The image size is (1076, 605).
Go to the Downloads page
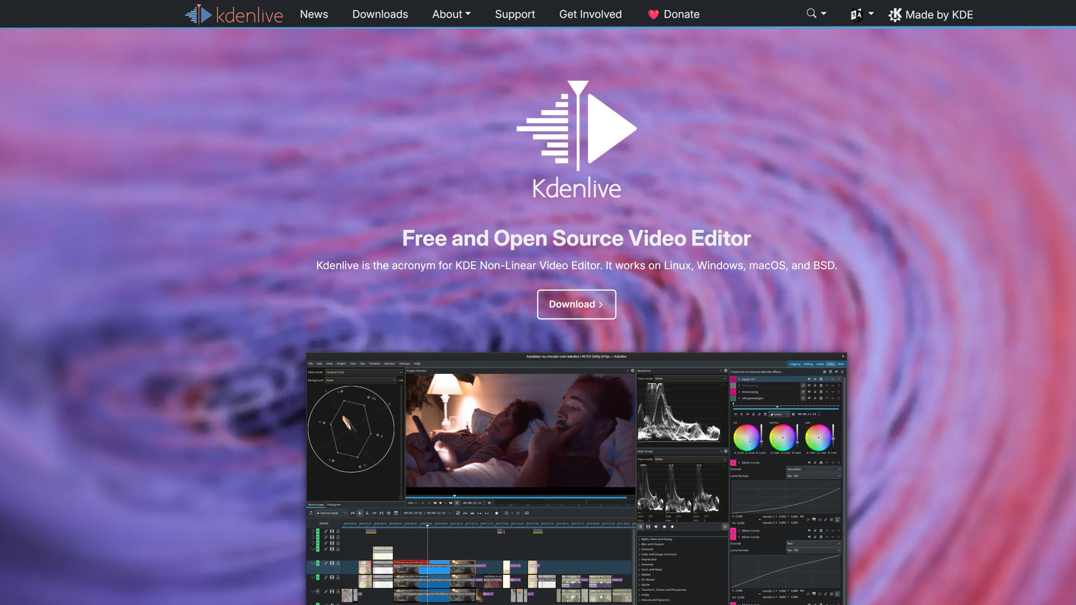[380, 14]
